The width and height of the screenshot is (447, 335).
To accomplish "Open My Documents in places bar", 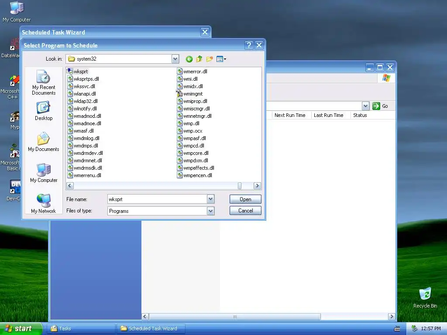I will pos(44,142).
